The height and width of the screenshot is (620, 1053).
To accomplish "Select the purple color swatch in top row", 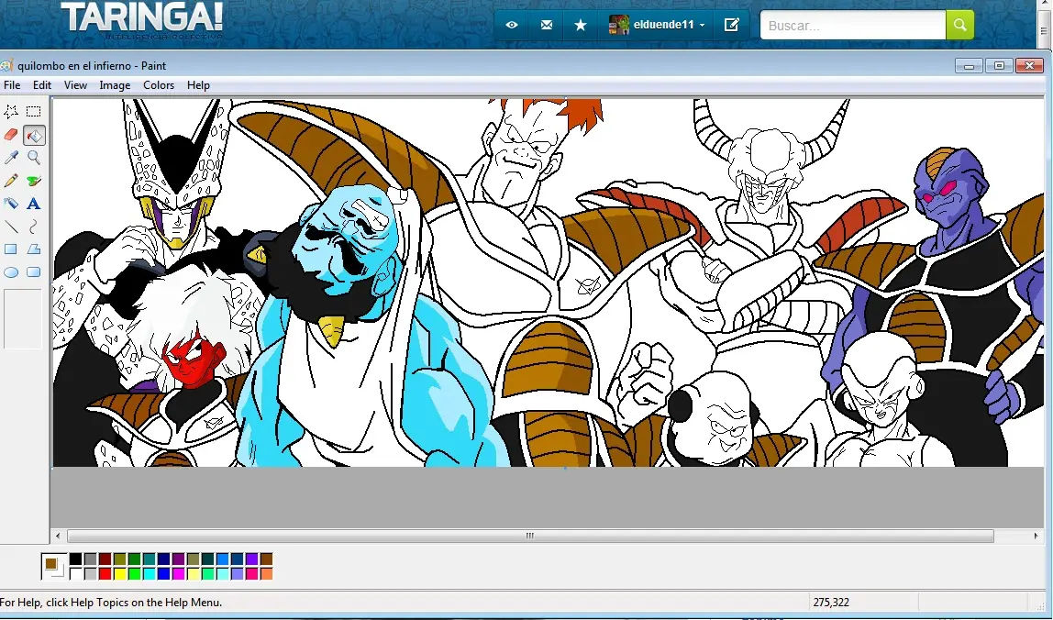I will [178, 559].
